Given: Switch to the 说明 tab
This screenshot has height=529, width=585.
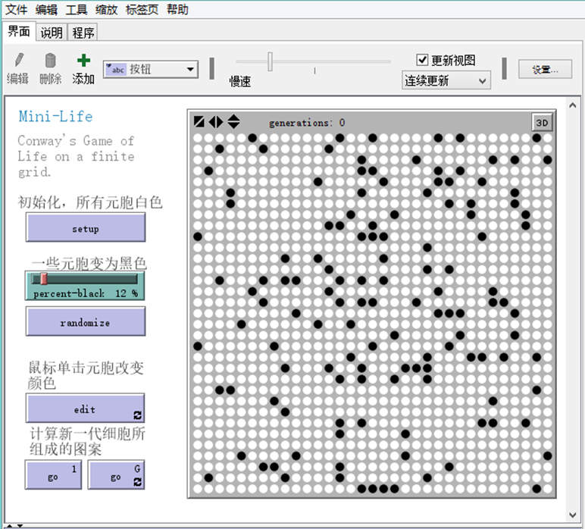Looking at the screenshot, I should (x=52, y=33).
